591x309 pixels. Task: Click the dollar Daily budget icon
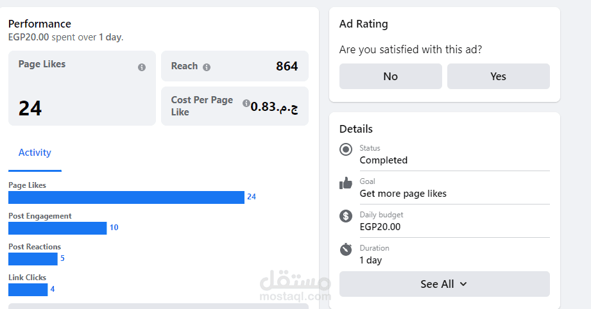click(x=347, y=217)
